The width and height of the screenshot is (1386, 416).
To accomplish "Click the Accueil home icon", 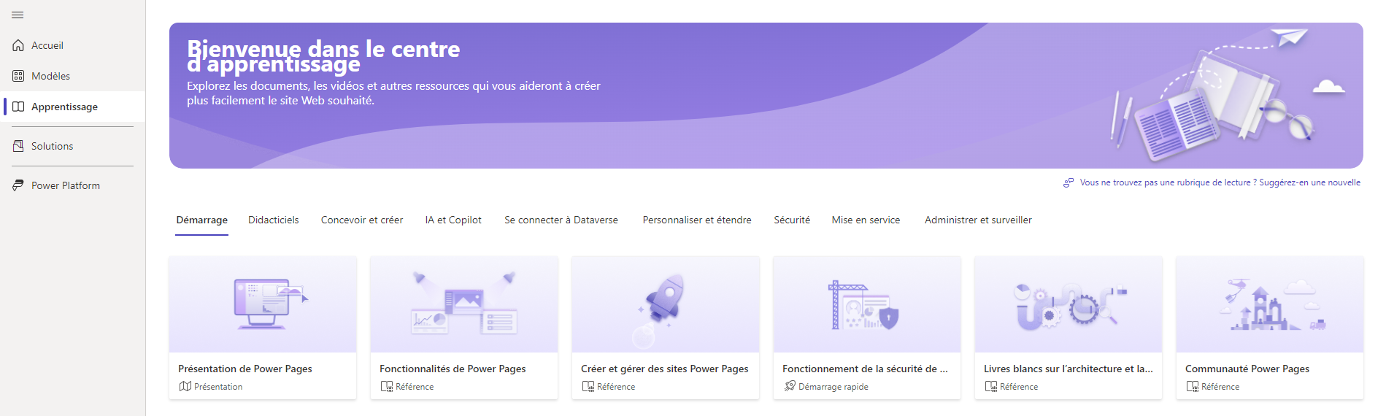I will pyautogui.click(x=18, y=45).
